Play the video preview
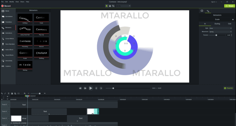The width and height of the screenshot is (236, 126). [x=91, y=88]
